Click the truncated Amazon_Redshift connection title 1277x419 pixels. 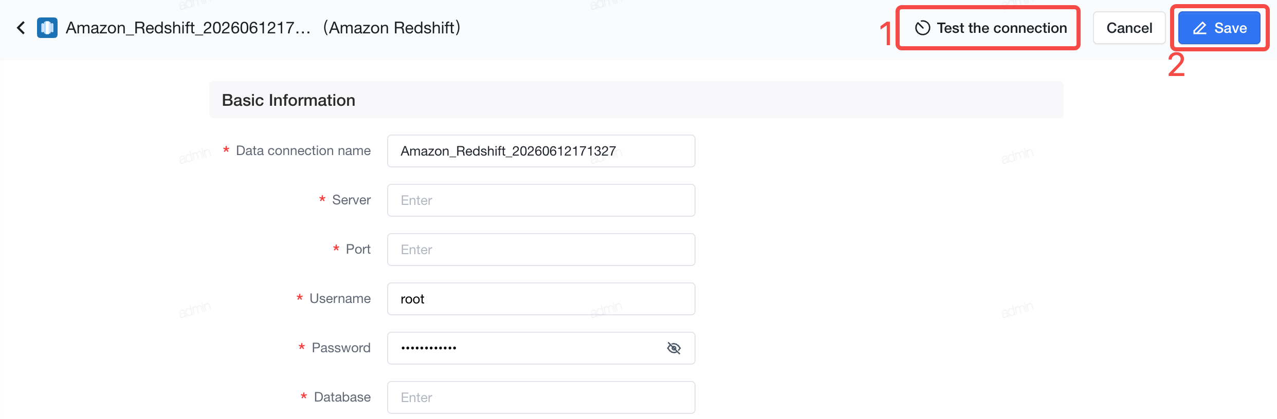[188, 28]
